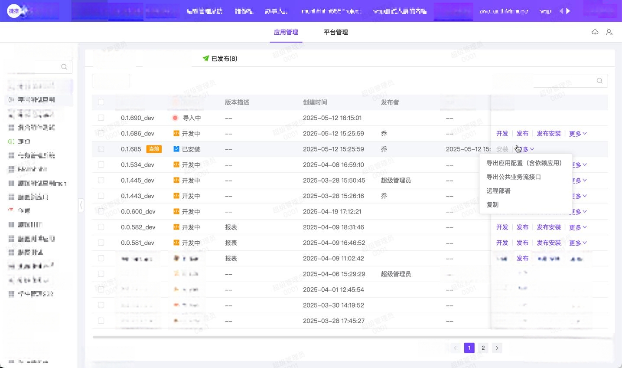Viewport: 622px width, 368px height.
Task: Expand 更多 dropdown in the 0.1.686_dev row
Action: point(578,134)
